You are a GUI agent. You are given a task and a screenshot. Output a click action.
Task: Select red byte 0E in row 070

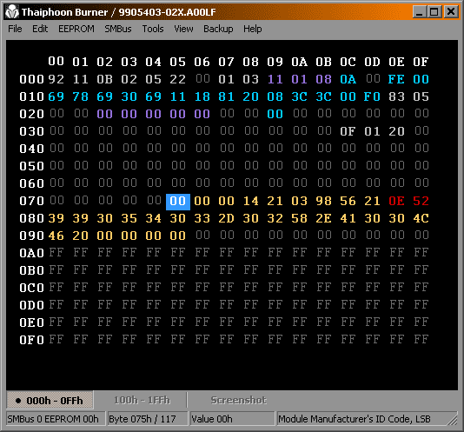396,201
